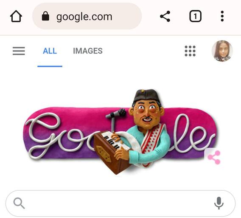Open the account profile picture
Viewport: 241px width, 218px height.
point(222,51)
